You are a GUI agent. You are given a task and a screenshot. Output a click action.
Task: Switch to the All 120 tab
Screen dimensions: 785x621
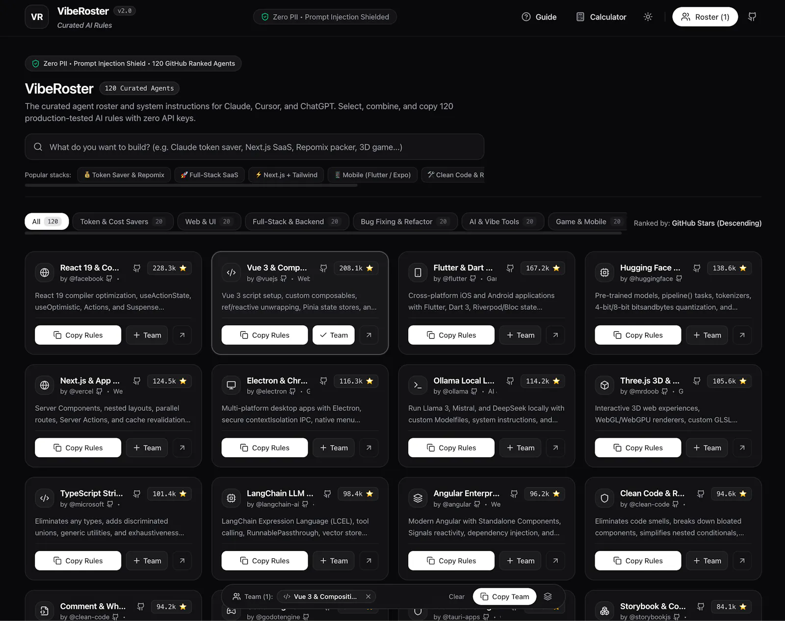(47, 222)
